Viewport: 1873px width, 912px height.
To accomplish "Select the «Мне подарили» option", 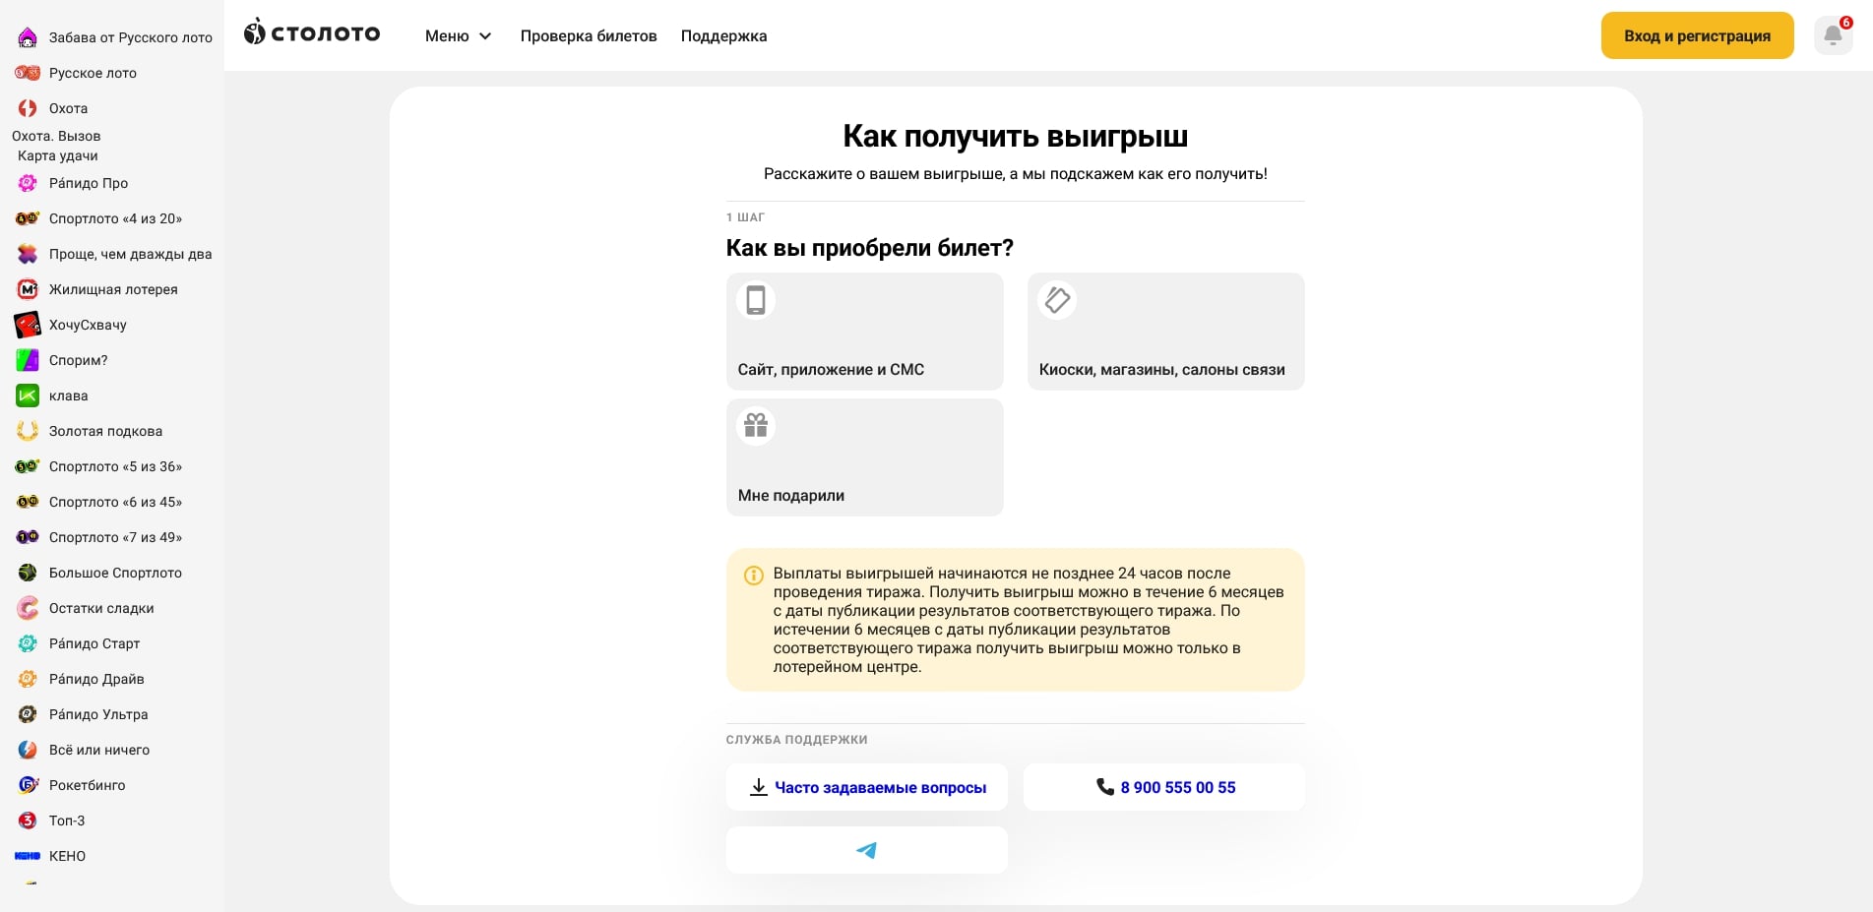I will pyautogui.click(x=864, y=456).
